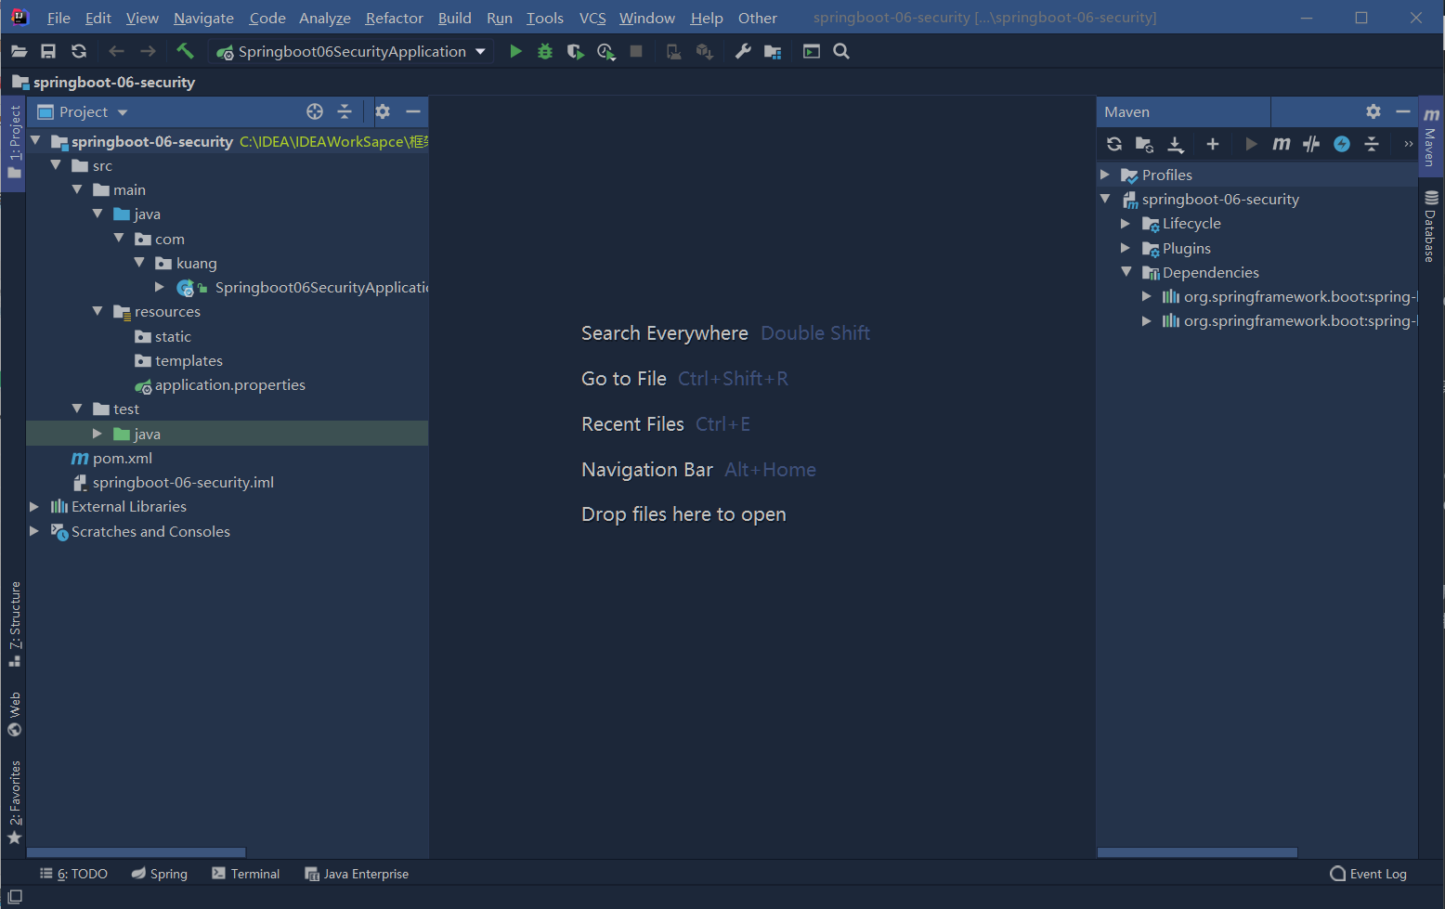Open the Favorites side tab
1445x909 pixels.
tap(14, 802)
